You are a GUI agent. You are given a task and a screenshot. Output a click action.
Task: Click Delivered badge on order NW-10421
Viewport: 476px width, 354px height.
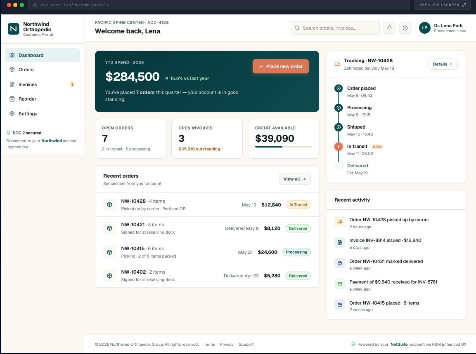[x=298, y=229]
